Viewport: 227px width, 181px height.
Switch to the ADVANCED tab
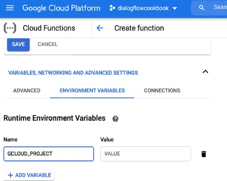[x=27, y=91]
